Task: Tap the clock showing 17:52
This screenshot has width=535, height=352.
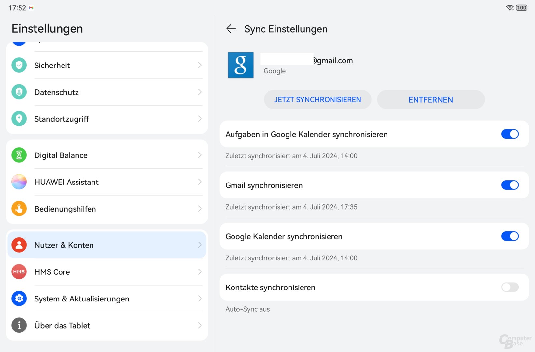Action: [x=17, y=8]
